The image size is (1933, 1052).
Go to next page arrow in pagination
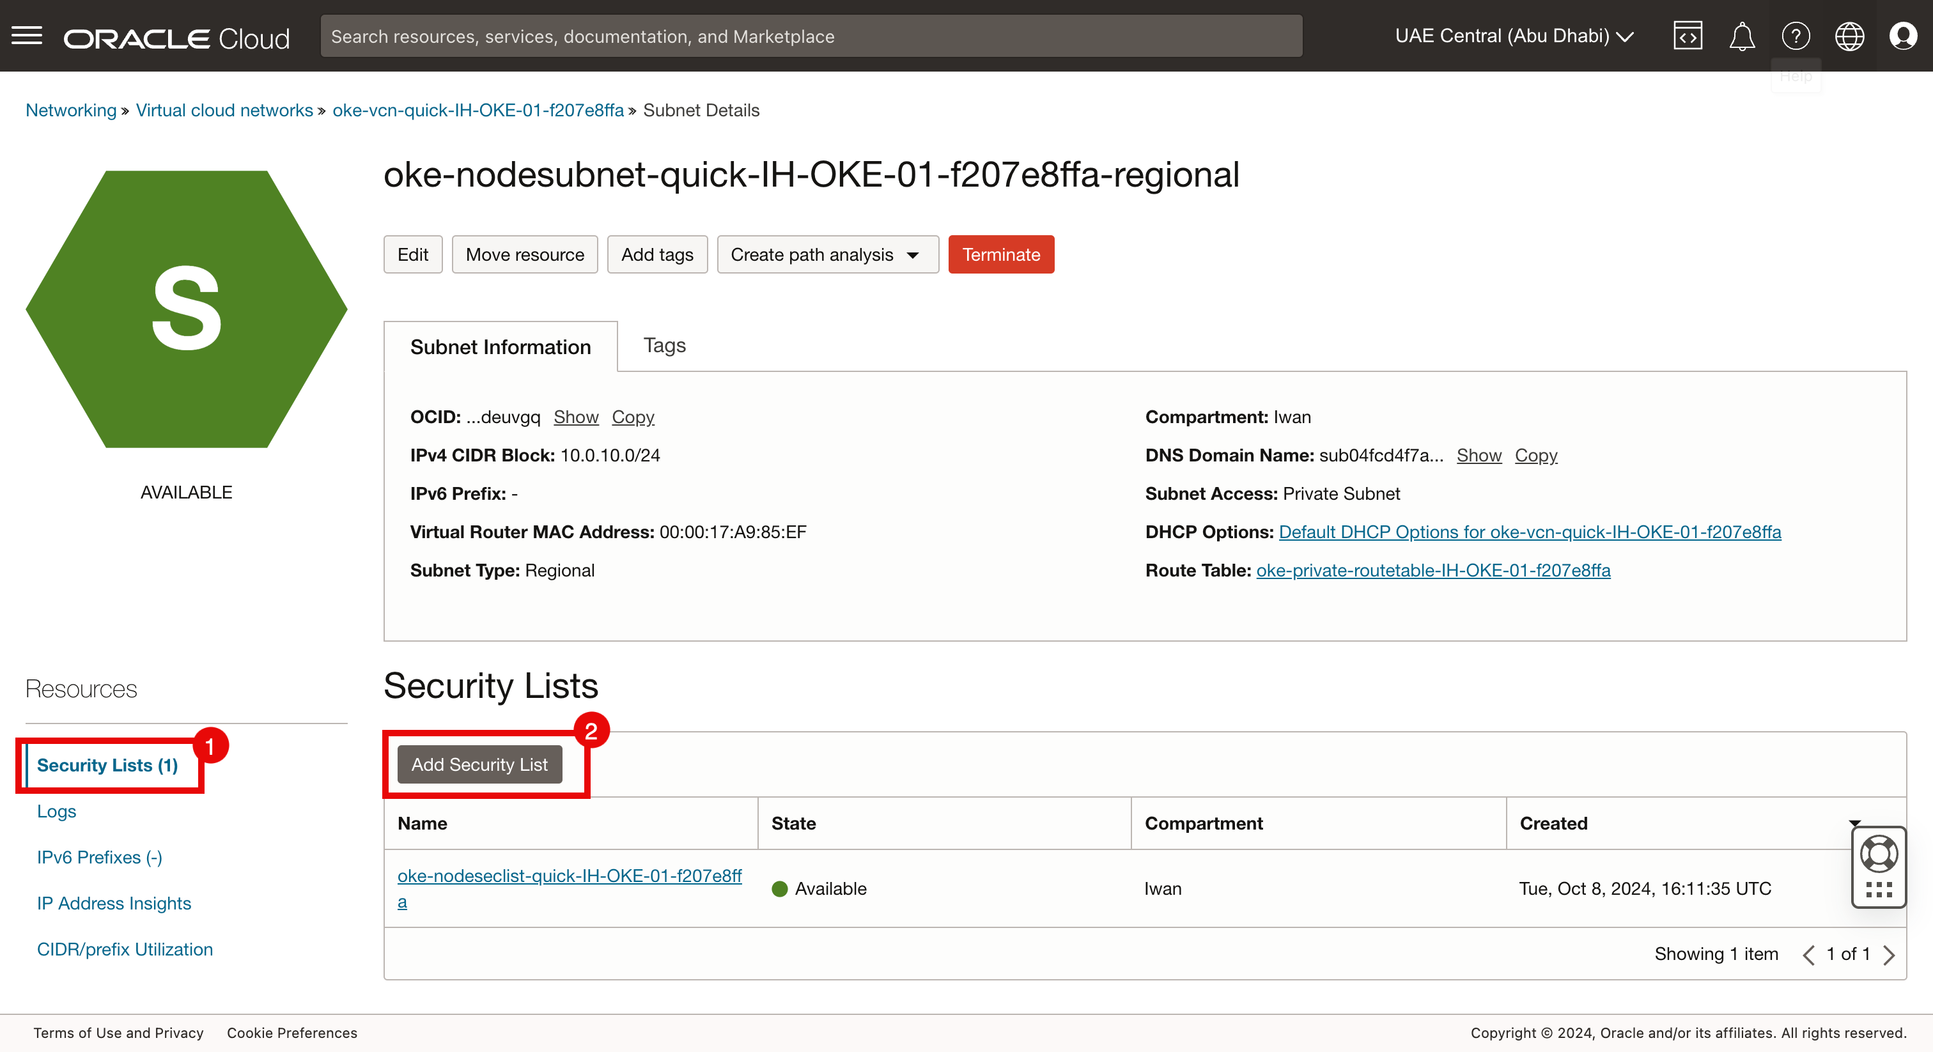[1890, 954]
